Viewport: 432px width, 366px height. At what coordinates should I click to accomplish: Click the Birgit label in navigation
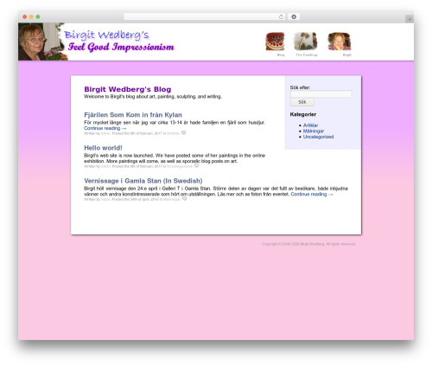click(x=346, y=55)
